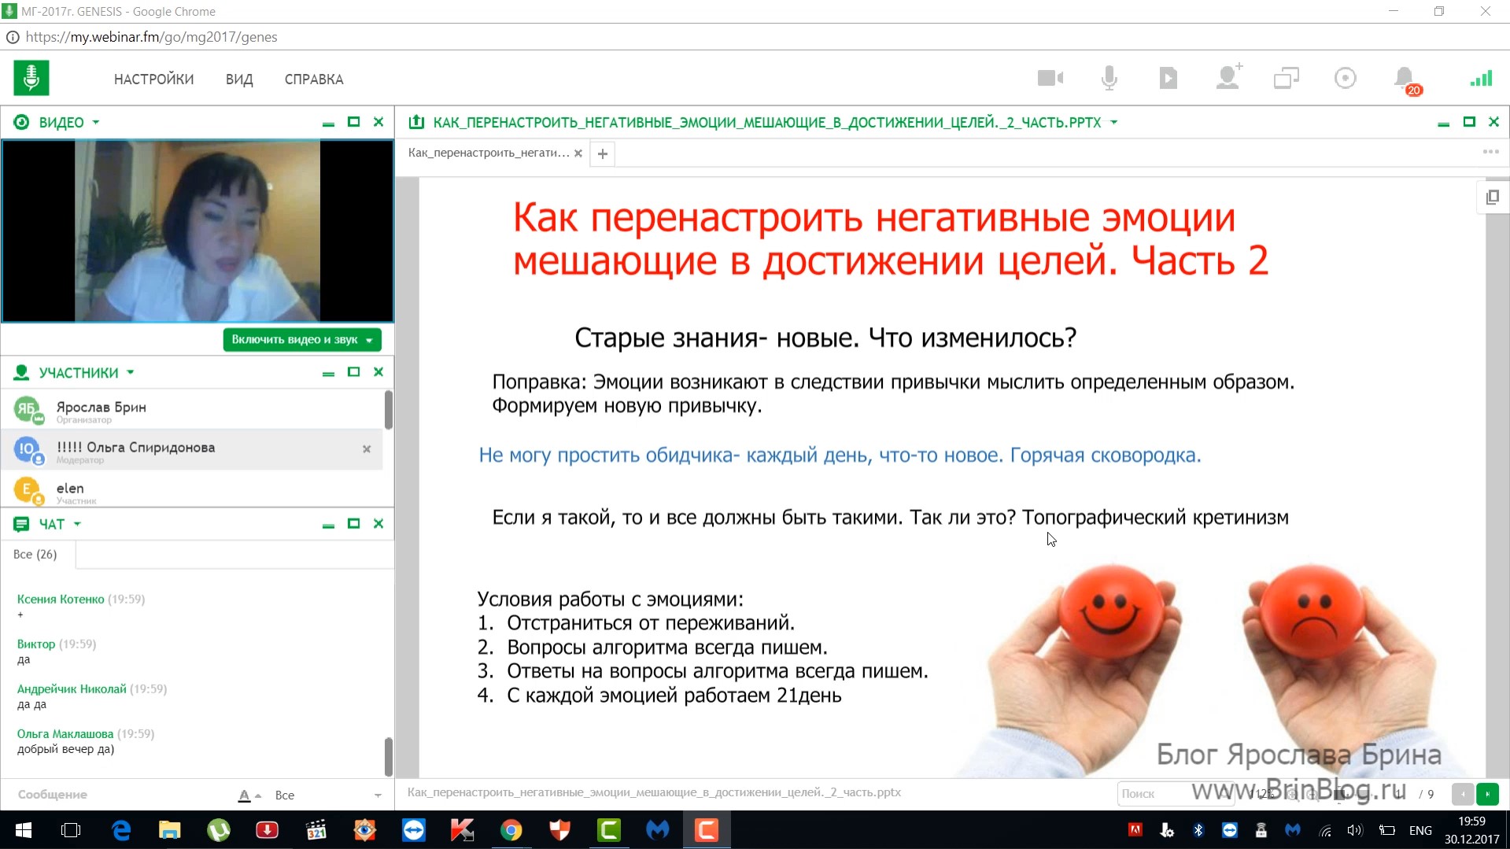This screenshot has height=849, width=1510.
Task: Open the Все recipient dropdown
Action: tap(328, 795)
